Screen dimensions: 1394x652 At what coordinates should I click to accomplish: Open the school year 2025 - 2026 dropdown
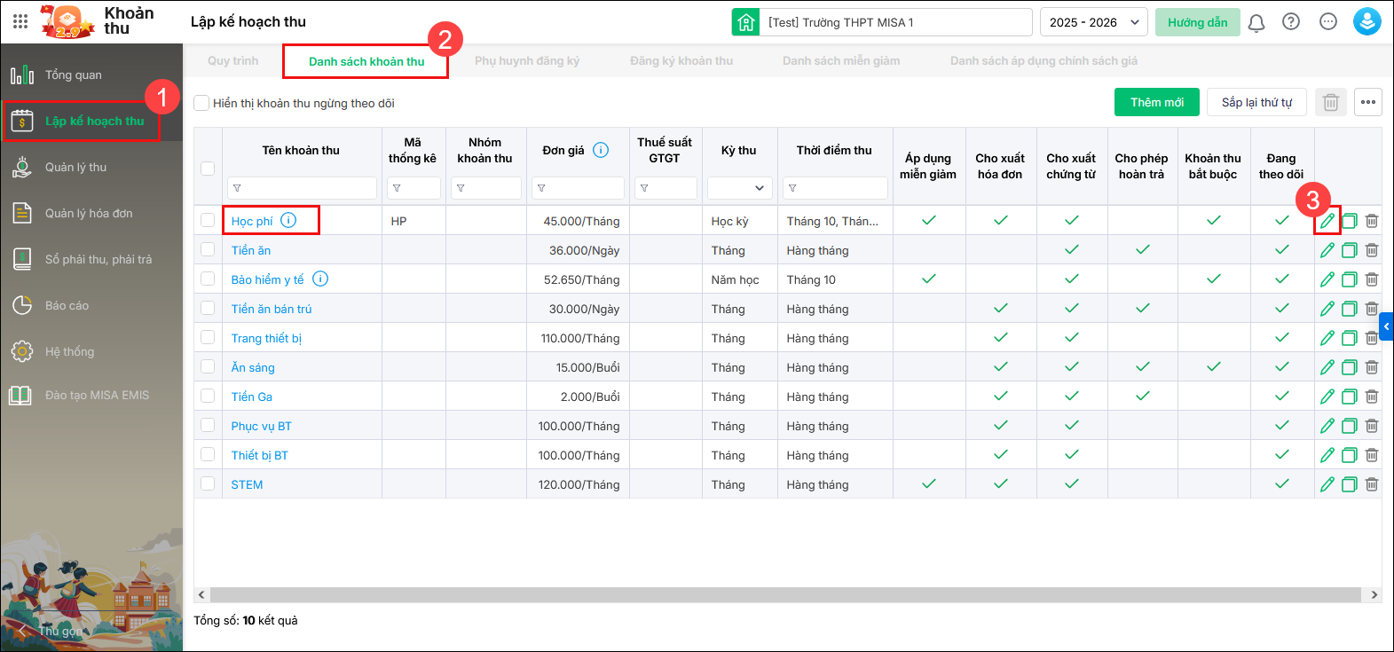click(x=1093, y=22)
